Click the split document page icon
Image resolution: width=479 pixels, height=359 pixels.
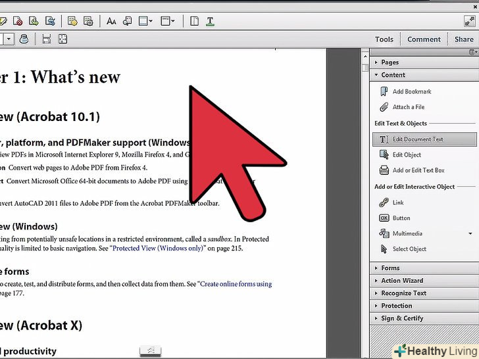[194, 21]
